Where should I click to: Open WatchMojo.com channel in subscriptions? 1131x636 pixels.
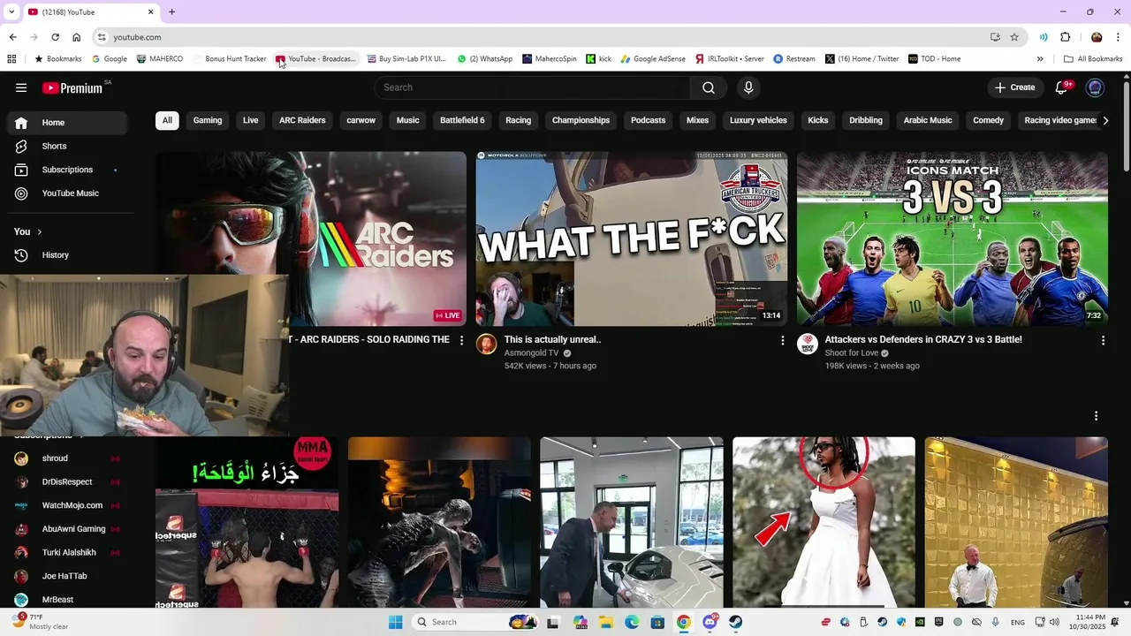click(x=67, y=505)
